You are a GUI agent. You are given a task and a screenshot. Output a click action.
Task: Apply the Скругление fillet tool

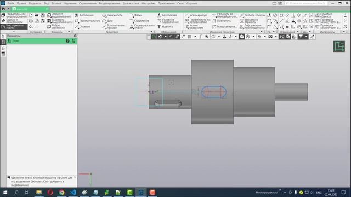click(x=139, y=21)
